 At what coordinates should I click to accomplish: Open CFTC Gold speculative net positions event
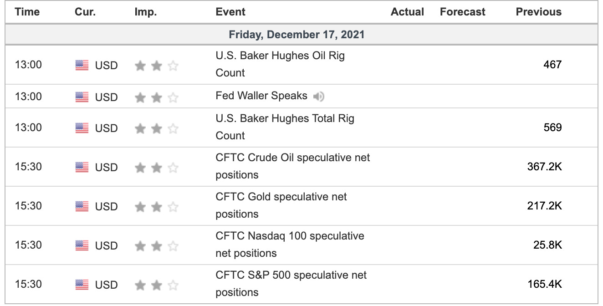(x=281, y=205)
